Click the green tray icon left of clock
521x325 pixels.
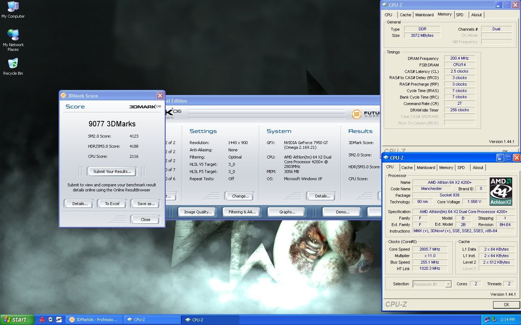click(494, 320)
